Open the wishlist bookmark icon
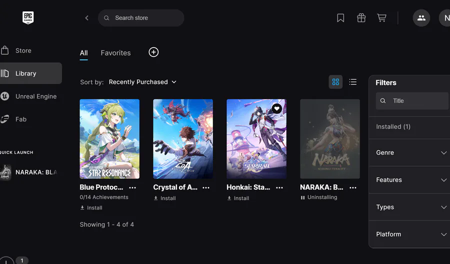 click(x=340, y=18)
